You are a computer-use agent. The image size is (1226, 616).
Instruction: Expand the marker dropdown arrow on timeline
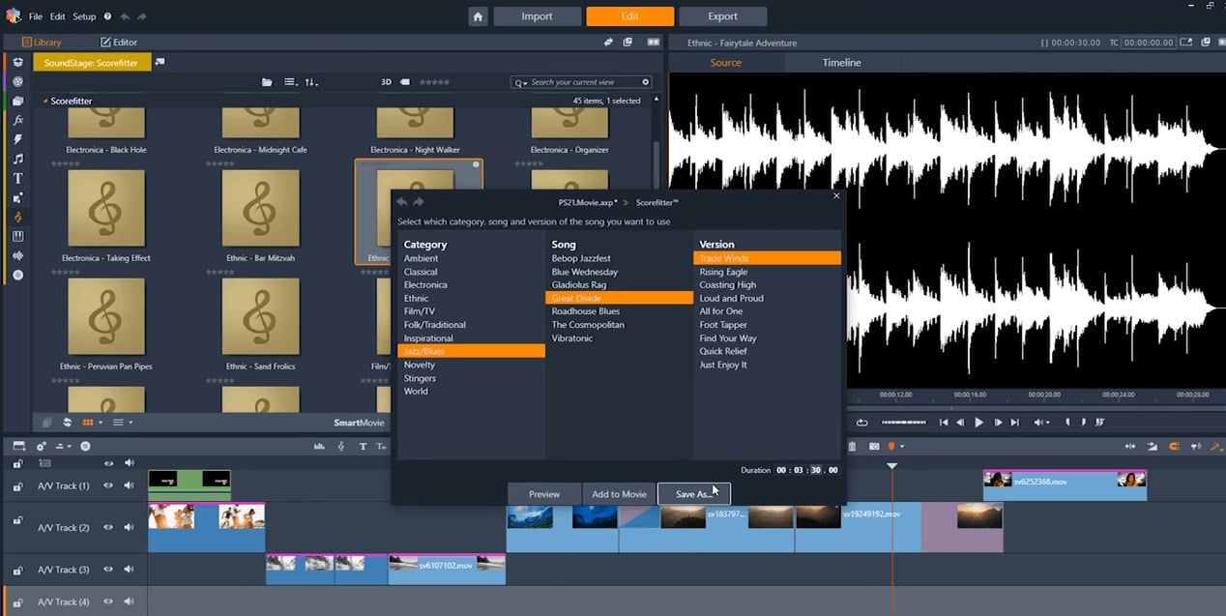coord(902,447)
